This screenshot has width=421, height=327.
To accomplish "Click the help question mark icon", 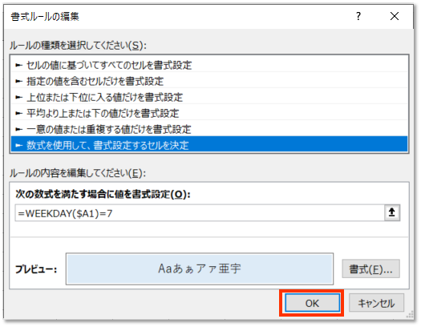I will pyautogui.click(x=358, y=16).
